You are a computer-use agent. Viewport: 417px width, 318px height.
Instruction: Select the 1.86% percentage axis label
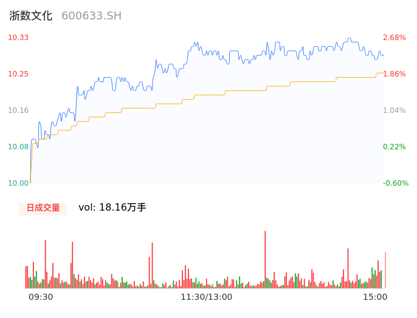click(x=395, y=74)
